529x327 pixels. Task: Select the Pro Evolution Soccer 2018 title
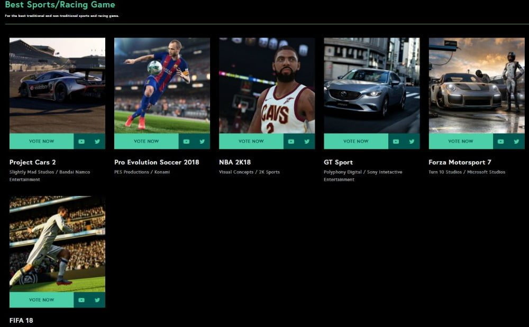(157, 162)
